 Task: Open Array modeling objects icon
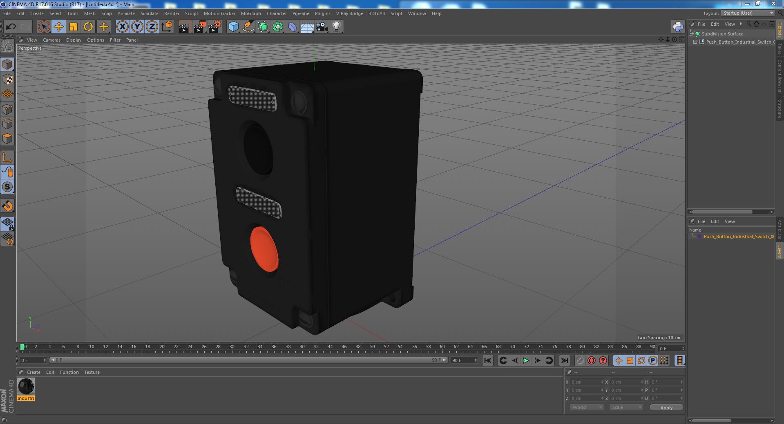coord(278,27)
